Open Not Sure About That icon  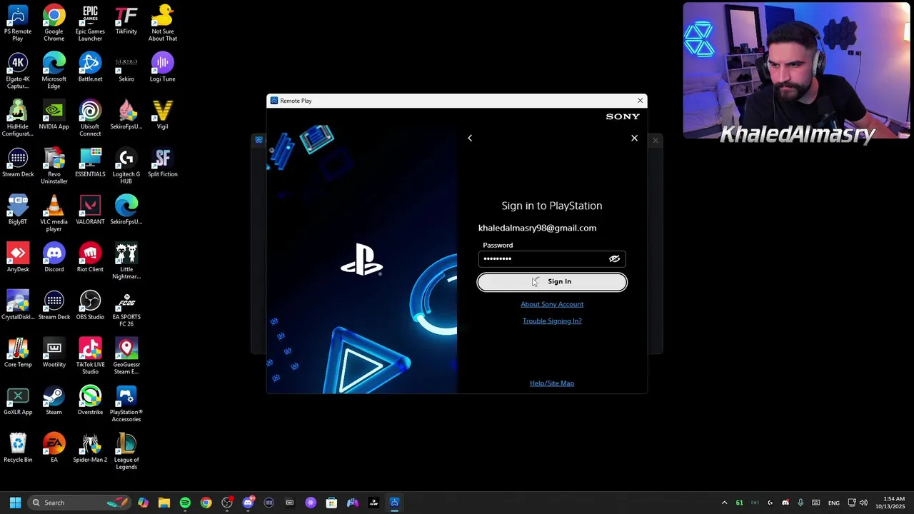[162, 23]
